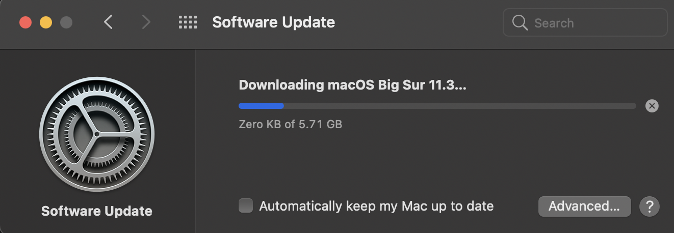
Task: Click the Software Update window title
Action: click(273, 22)
